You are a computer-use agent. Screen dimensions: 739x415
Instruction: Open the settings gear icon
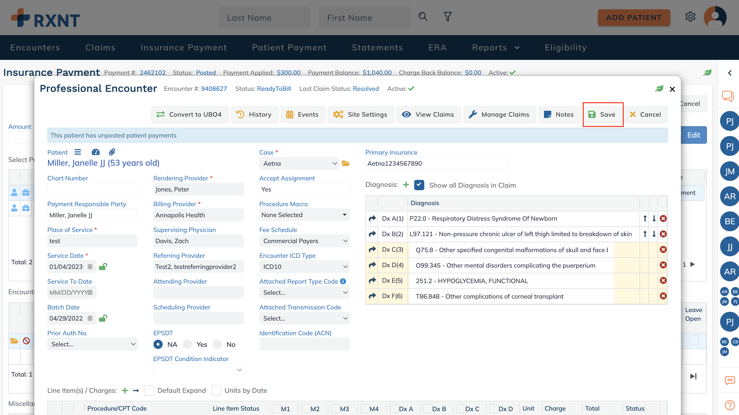click(x=690, y=17)
